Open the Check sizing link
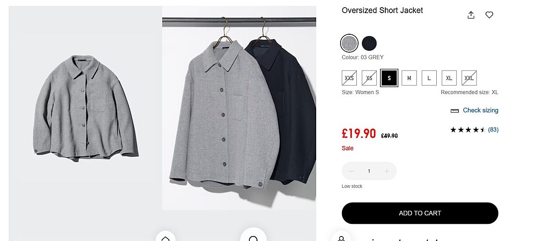542x241 pixels. coord(481,110)
